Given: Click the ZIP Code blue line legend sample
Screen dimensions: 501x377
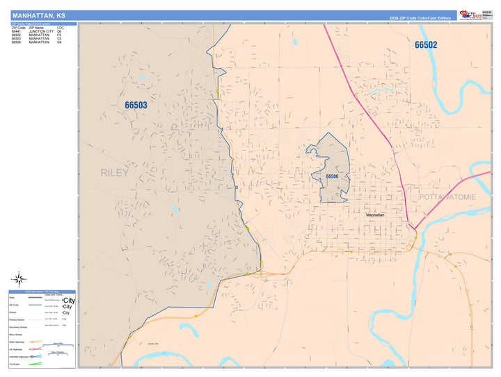Looking at the screenshot, I should pyautogui.click(x=35, y=305).
